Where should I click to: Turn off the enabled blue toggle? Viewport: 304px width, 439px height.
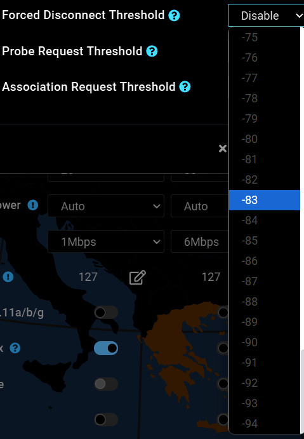(x=106, y=348)
